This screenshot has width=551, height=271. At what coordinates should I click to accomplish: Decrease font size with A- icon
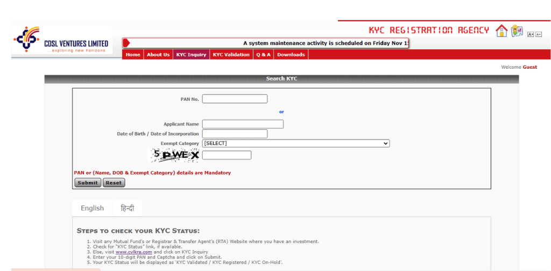click(x=538, y=34)
